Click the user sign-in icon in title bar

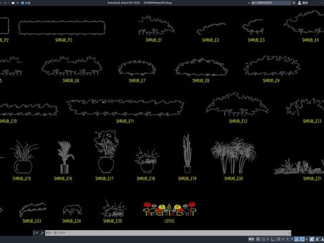(x=300, y=3)
